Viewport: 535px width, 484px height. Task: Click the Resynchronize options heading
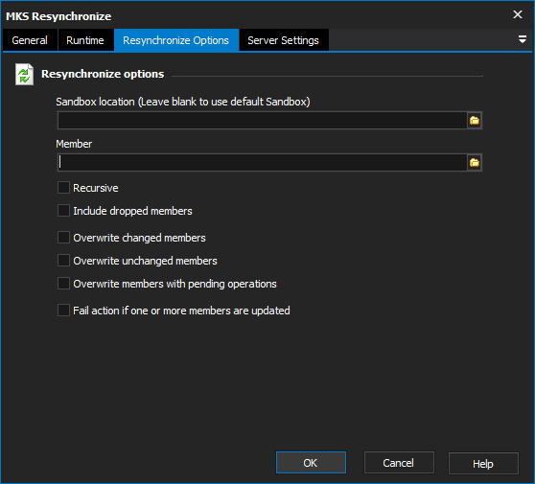[103, 74]
